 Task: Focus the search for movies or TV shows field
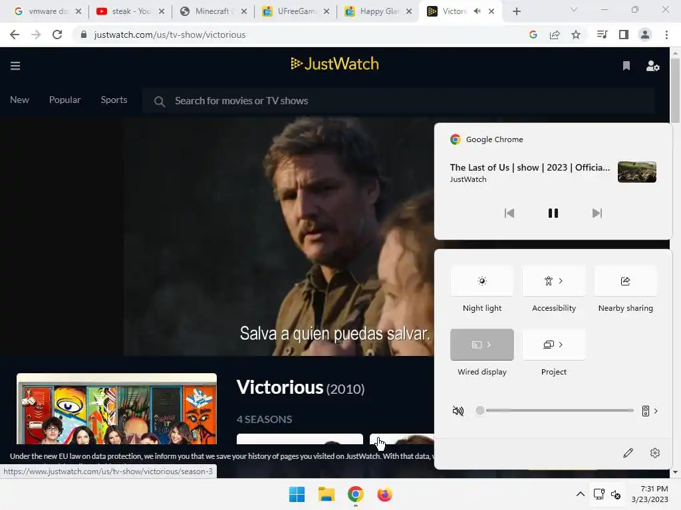[398, 101]
